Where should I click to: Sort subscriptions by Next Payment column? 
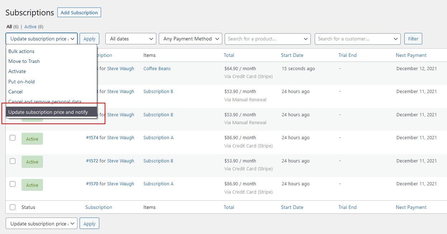(411, 55)
